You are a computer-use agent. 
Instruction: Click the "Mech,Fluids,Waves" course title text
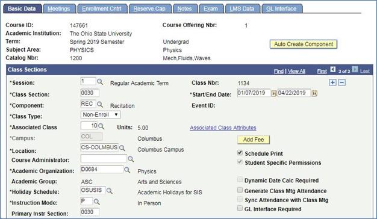click(x=187, y=58)
